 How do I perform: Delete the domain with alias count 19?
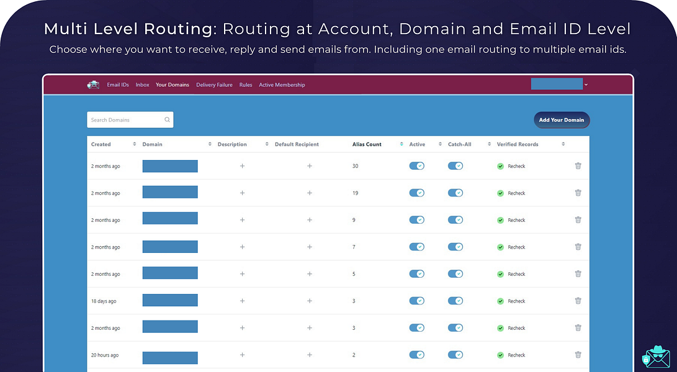click(578, 193)
